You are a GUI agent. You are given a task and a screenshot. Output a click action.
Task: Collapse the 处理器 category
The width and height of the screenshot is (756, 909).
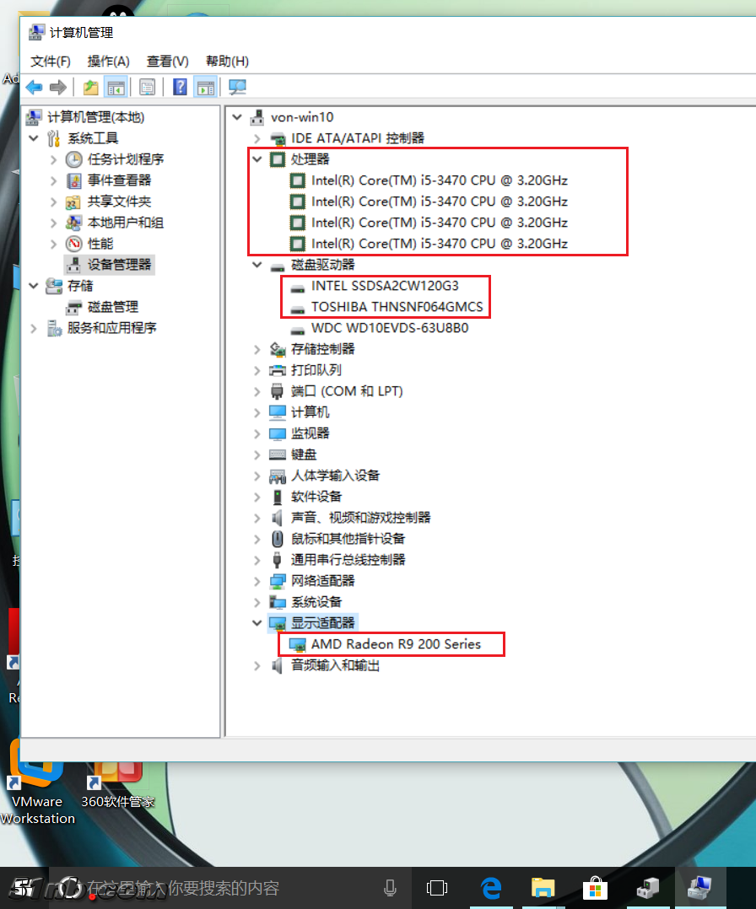257,159
